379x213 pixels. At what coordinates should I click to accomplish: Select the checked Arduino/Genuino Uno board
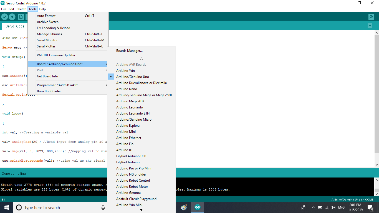[x=141, y=77]
